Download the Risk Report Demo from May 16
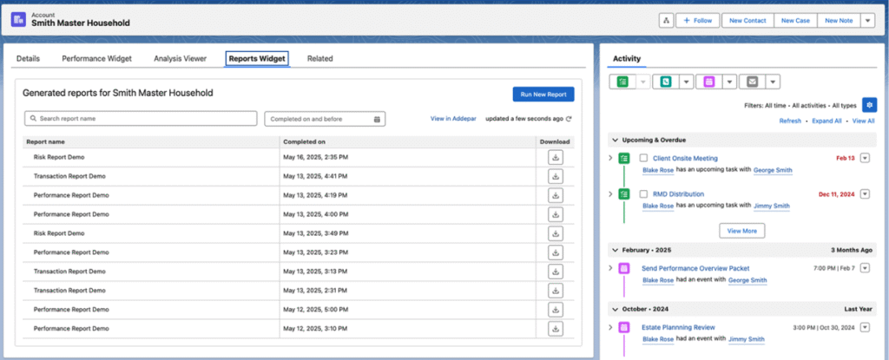This screenshot has height=360, width=889. coord(556,157)
